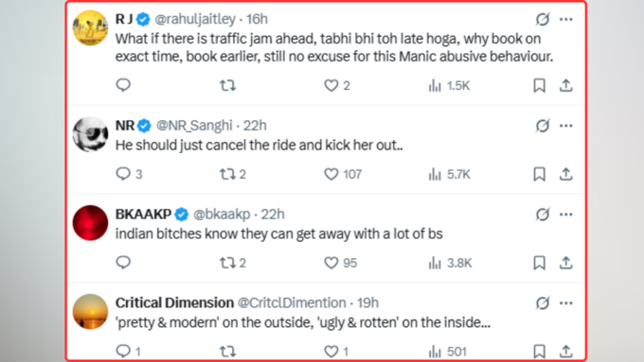Bookmark the BKAAKP tweet
The height and width of the screenshot is (362, 644).
click(x=539, y=263)
